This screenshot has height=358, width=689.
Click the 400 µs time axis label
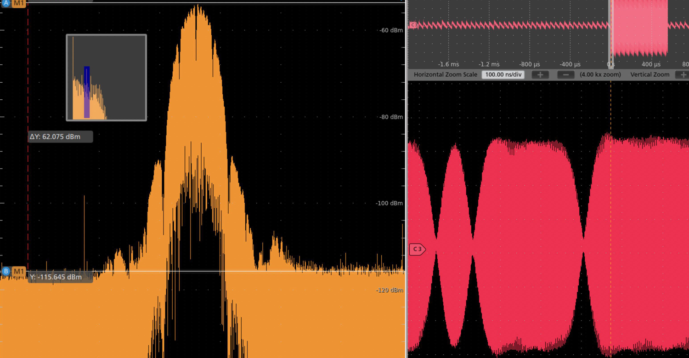pyautogui.click(x=651, y=64)
